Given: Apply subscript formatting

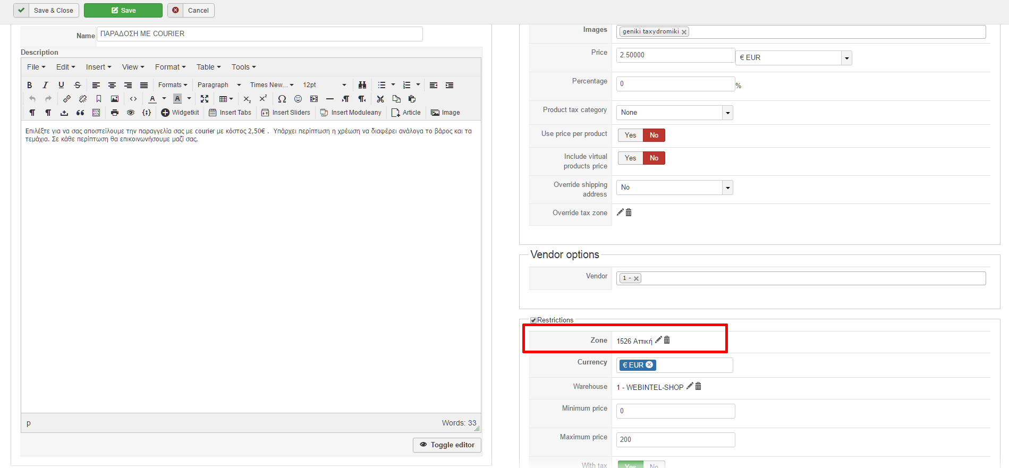Looking at the screenshot, I should coord(247,99).
